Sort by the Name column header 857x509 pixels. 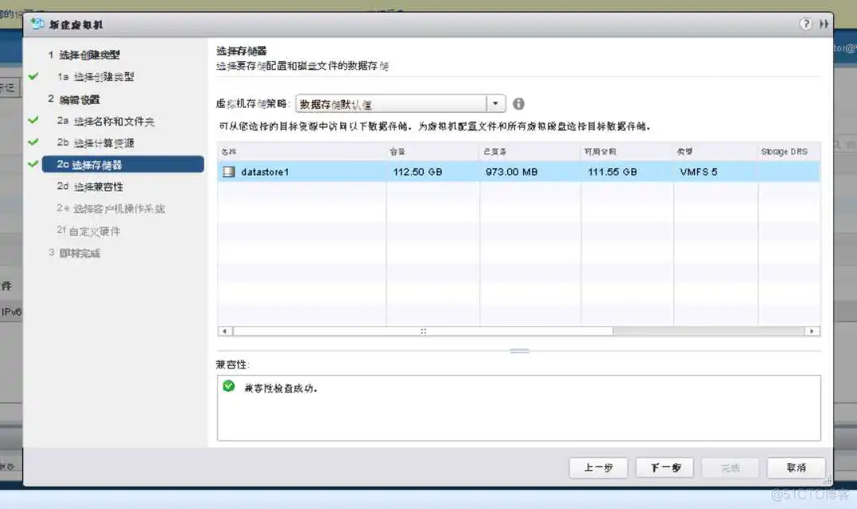[302, 152]
